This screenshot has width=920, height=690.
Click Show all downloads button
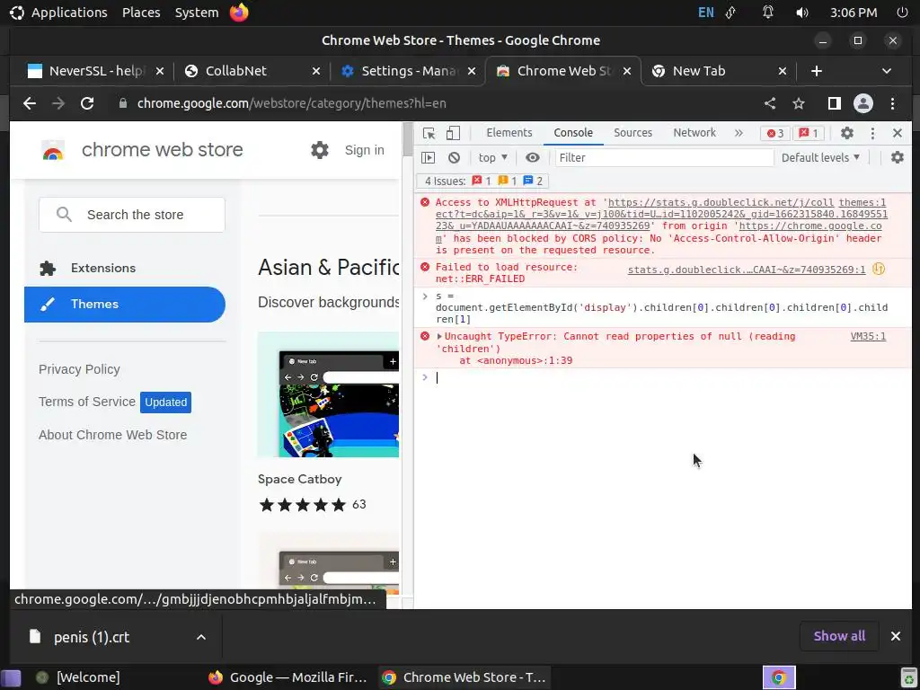pos(839,636)
